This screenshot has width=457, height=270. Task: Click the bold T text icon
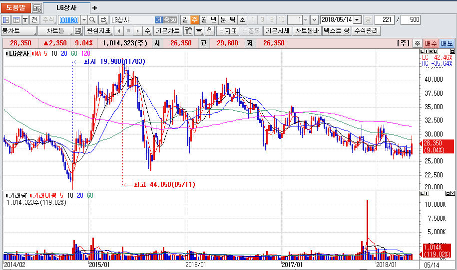pyautogui.click(x=25, y=20)
